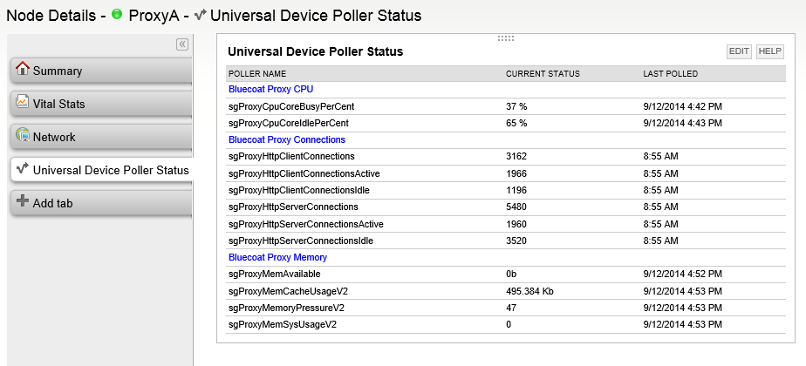Click the LAST POLLED column header
This screenshot has height=366, width=806.
[671, 74]
